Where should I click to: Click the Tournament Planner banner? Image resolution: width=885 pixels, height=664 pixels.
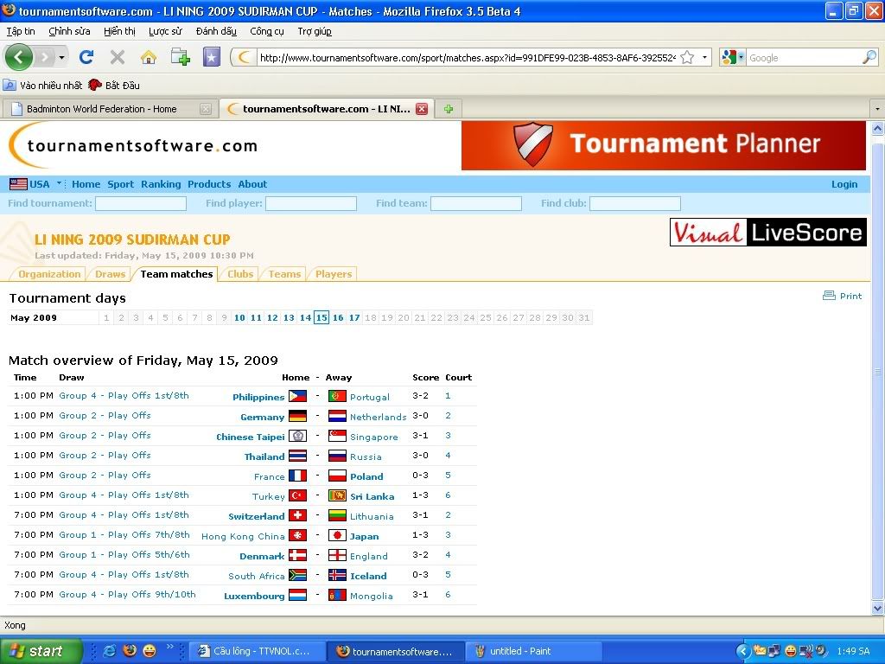pyautogui.click(x=663, y=145)
